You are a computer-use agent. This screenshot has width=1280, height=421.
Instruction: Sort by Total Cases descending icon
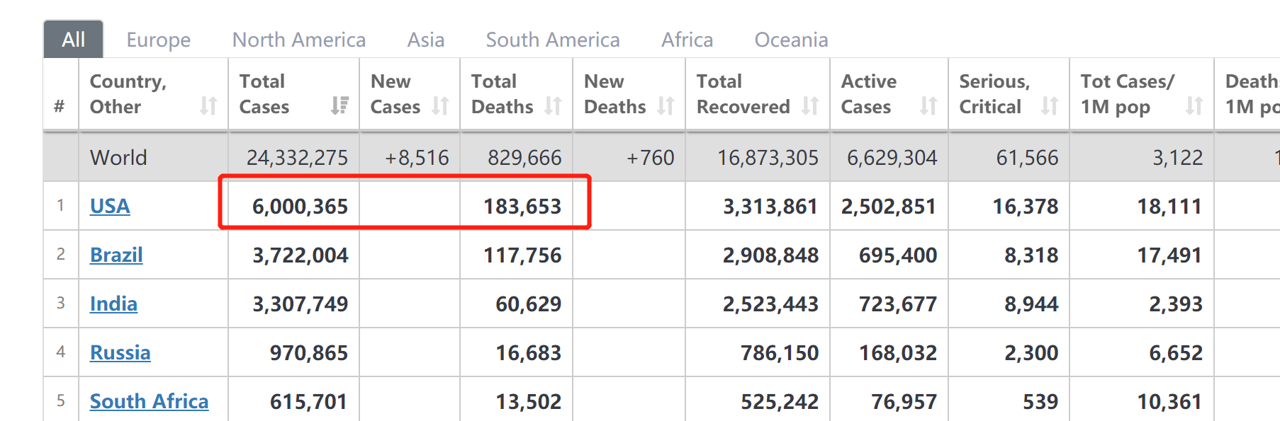point(339,106)
